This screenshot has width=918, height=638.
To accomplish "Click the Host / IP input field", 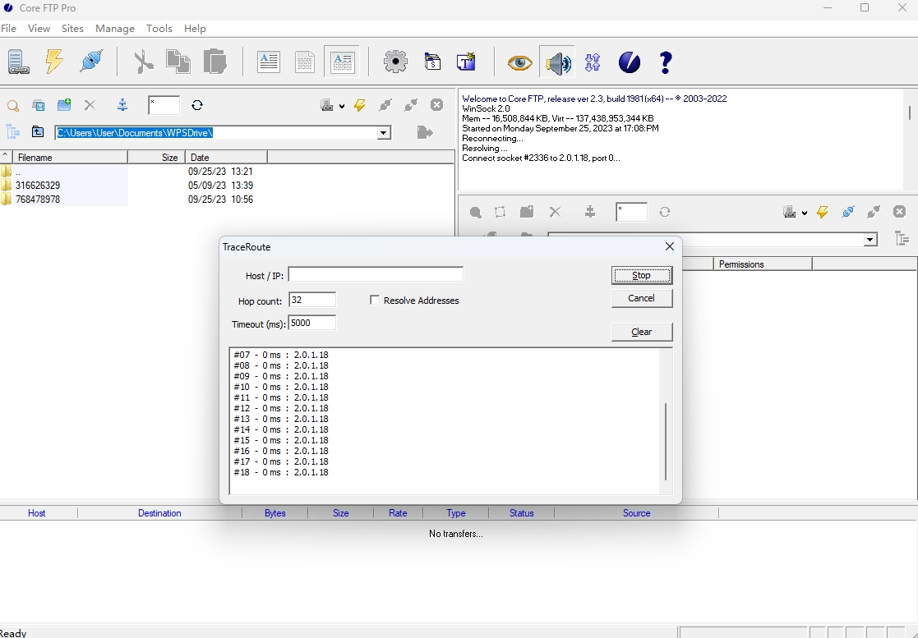I will [376, 275].
